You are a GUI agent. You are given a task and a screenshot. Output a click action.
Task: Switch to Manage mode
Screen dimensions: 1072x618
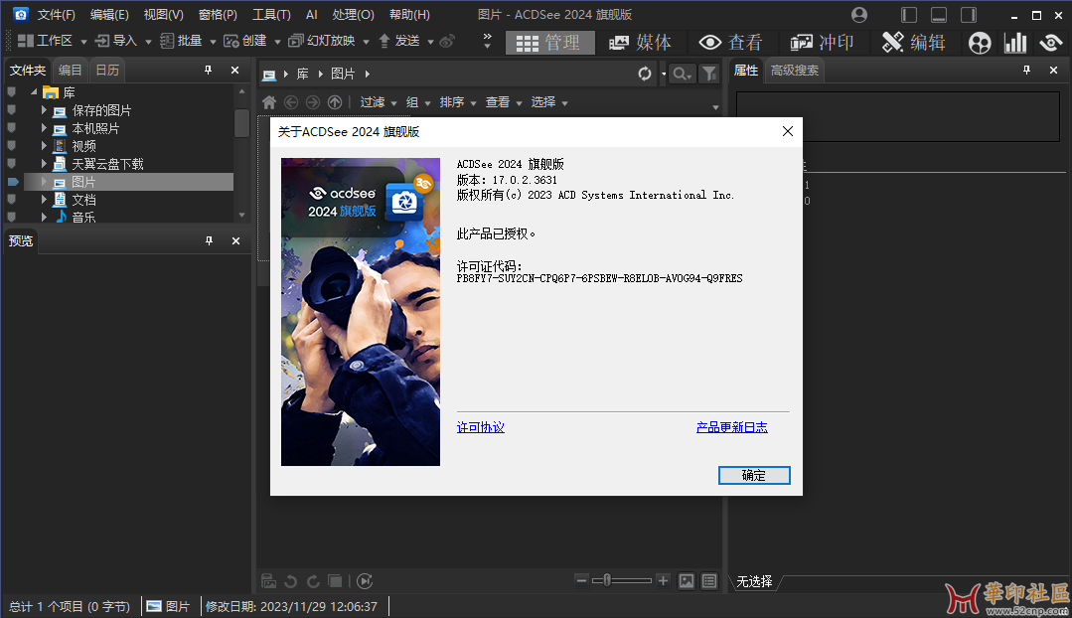[x=549, y=43]
